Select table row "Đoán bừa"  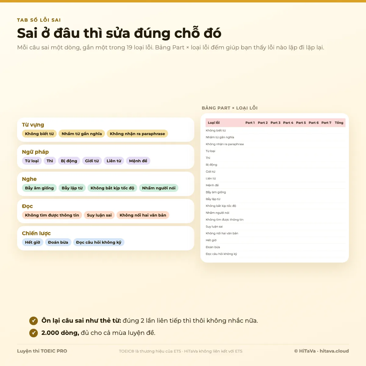(x=275, y=247)
